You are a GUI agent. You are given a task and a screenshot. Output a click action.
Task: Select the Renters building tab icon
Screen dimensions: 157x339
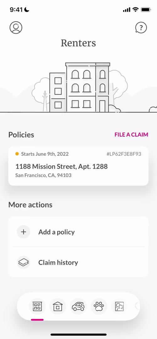click(37, 306)
